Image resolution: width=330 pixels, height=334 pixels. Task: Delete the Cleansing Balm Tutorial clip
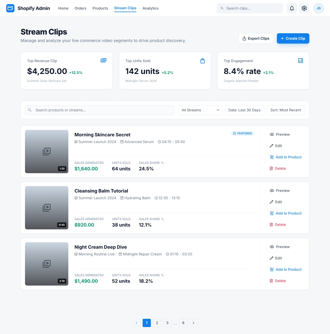point(278,225)
